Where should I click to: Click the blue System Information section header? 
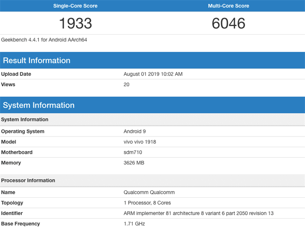(39, 105)
